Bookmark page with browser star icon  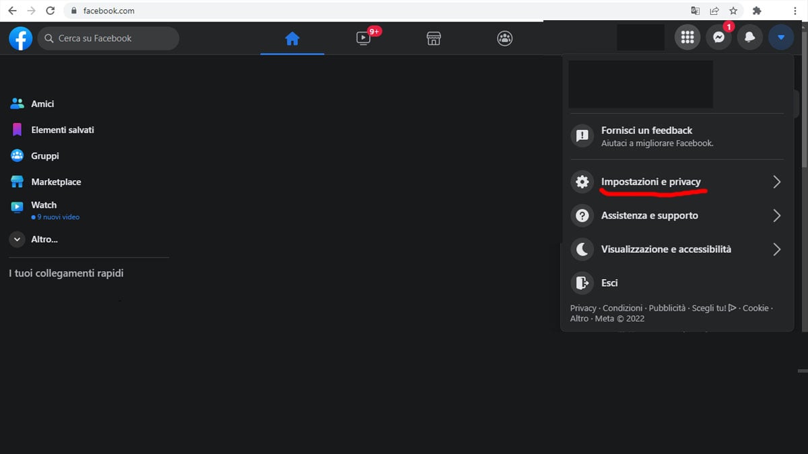[x=733, y=11]
